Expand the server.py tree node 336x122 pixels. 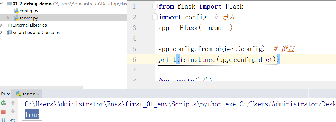[8, 18]
